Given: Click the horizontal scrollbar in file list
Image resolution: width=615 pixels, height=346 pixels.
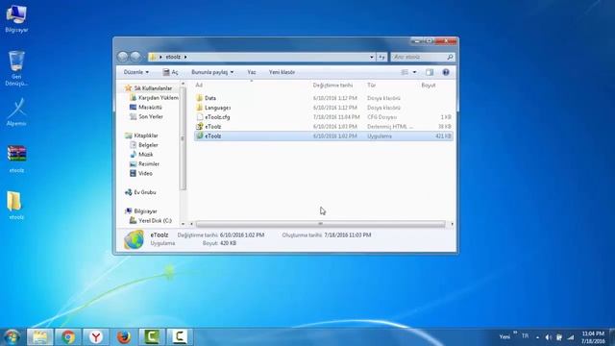Looking at the screenshot, I should click(320, 224).
